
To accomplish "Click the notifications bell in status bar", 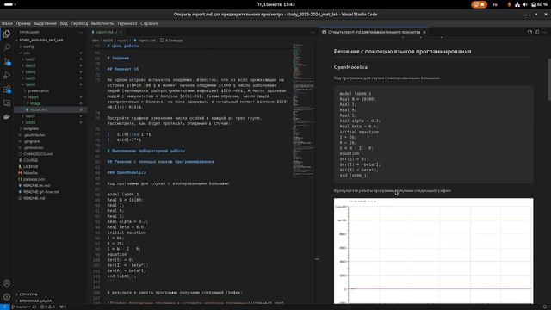I will 545,307.
